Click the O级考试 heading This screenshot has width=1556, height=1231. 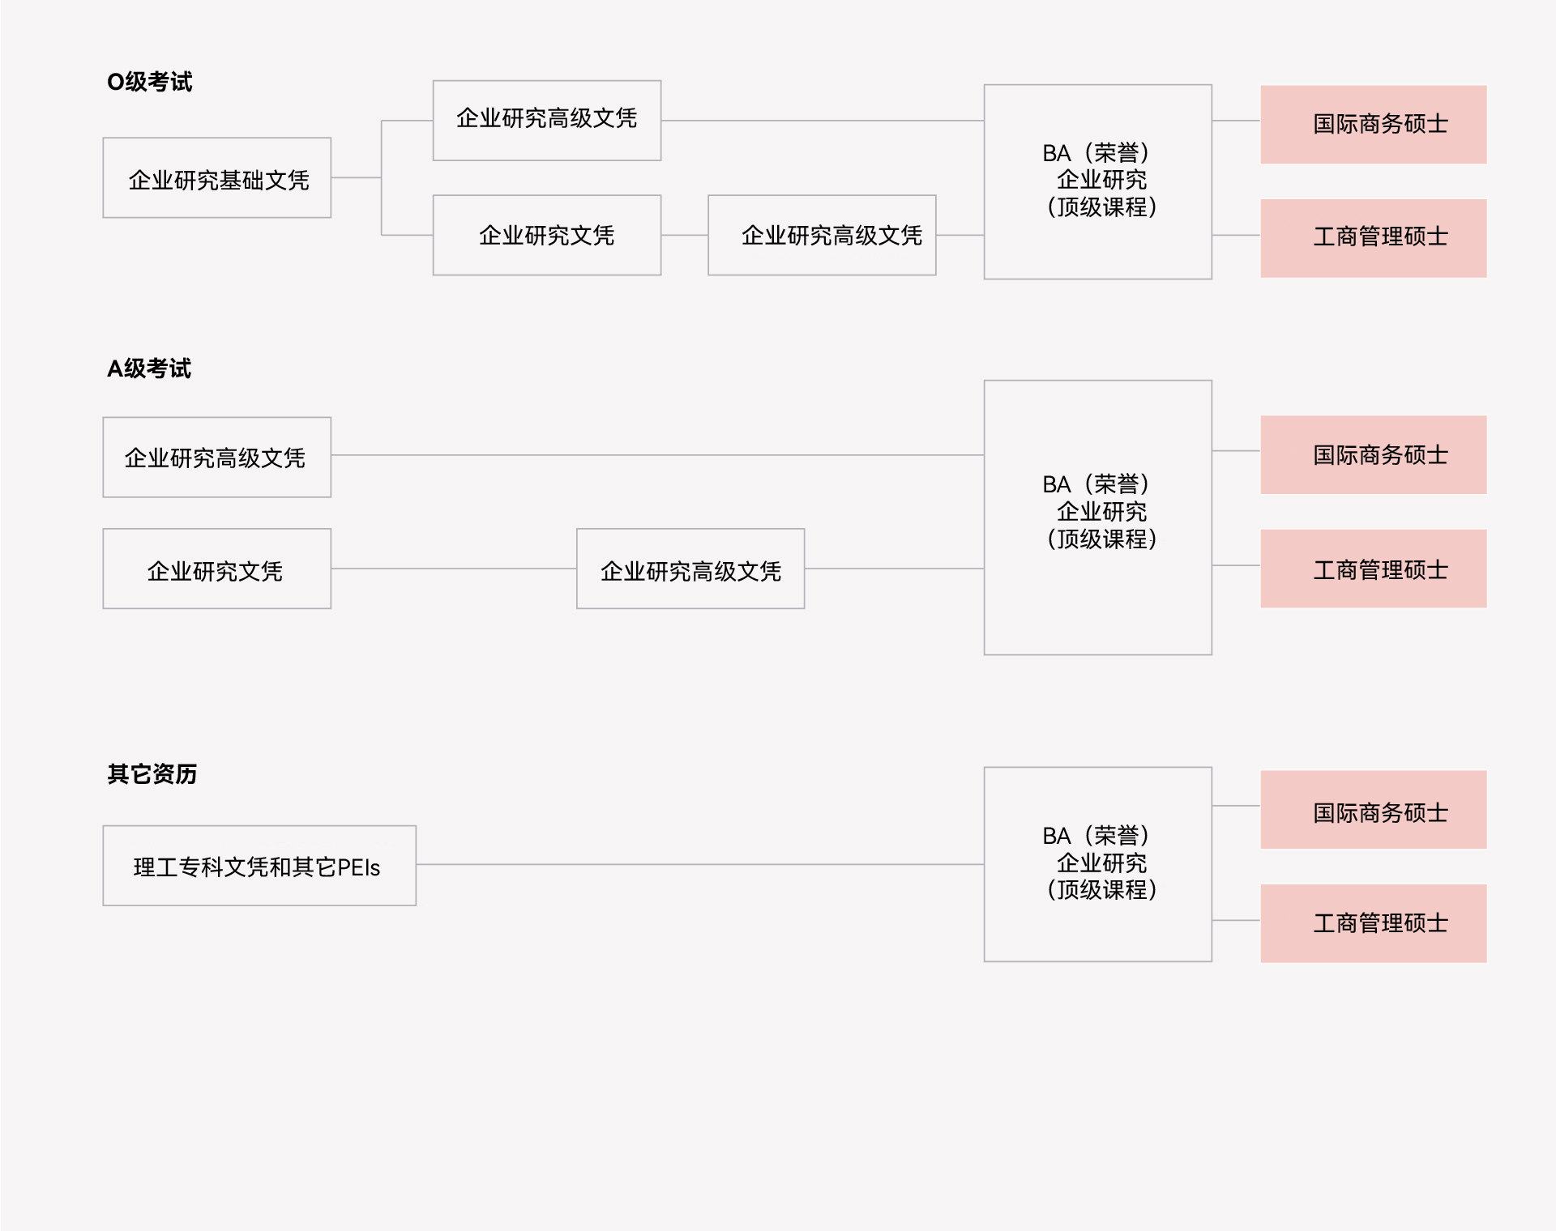(x=150, y=82)
